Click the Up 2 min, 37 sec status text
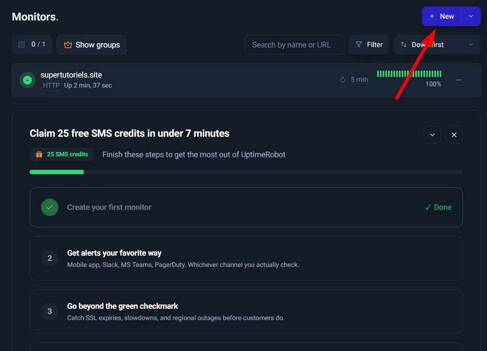Viewport: 487px width, 351px height. tap(88, 85)
